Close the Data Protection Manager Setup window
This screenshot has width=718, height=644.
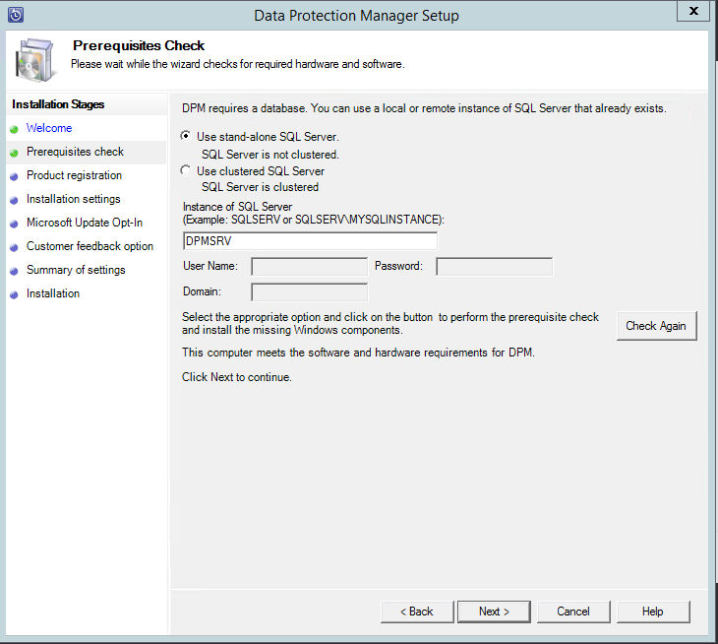coord(694,11)
